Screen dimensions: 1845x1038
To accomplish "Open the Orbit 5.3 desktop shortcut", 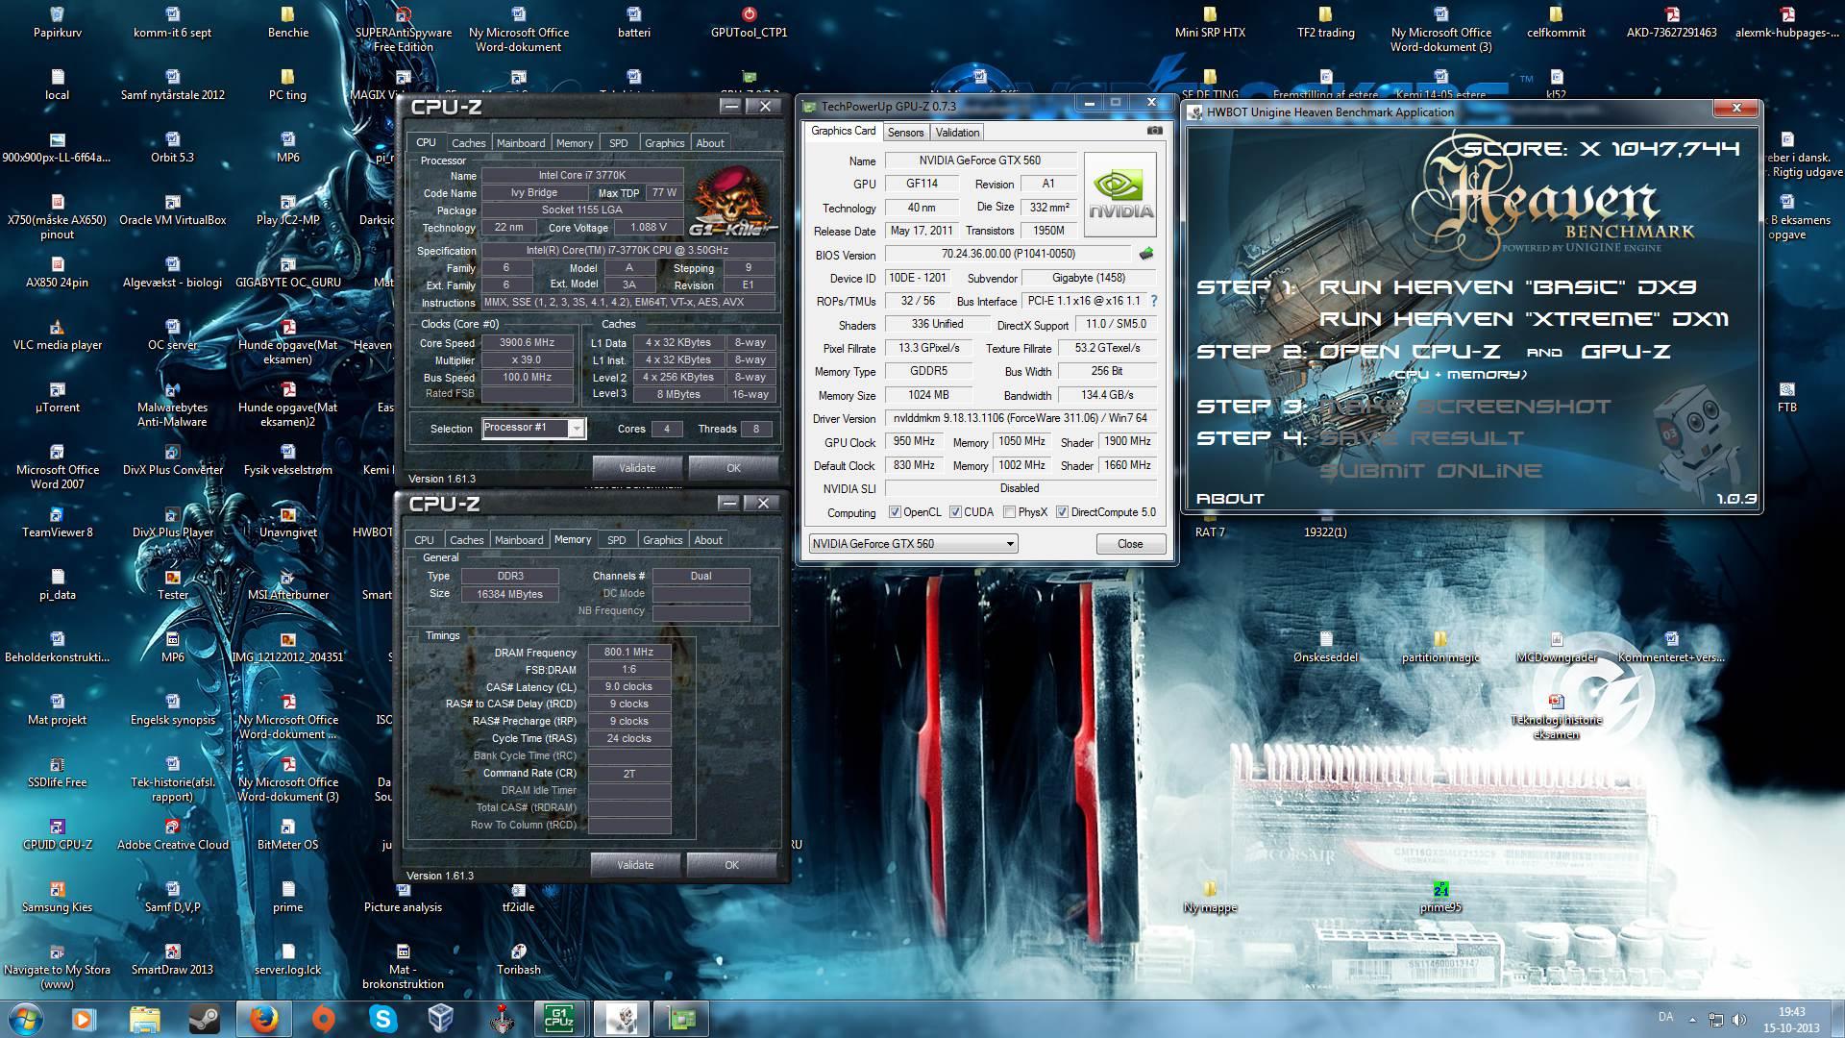I will coord(173,147).
